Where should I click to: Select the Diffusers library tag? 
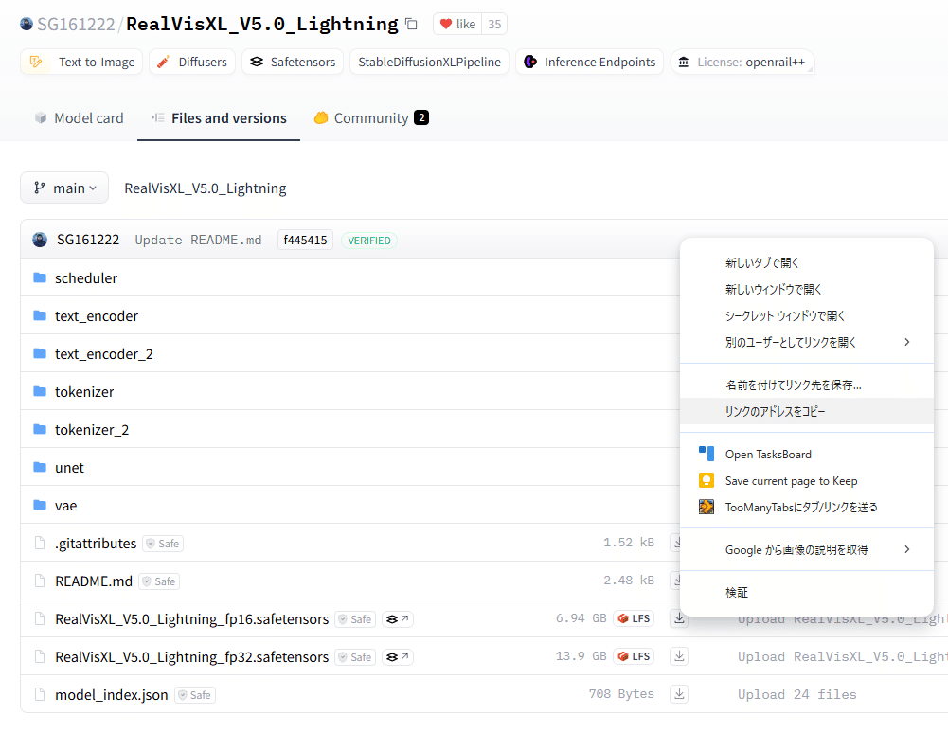point(192,62)
